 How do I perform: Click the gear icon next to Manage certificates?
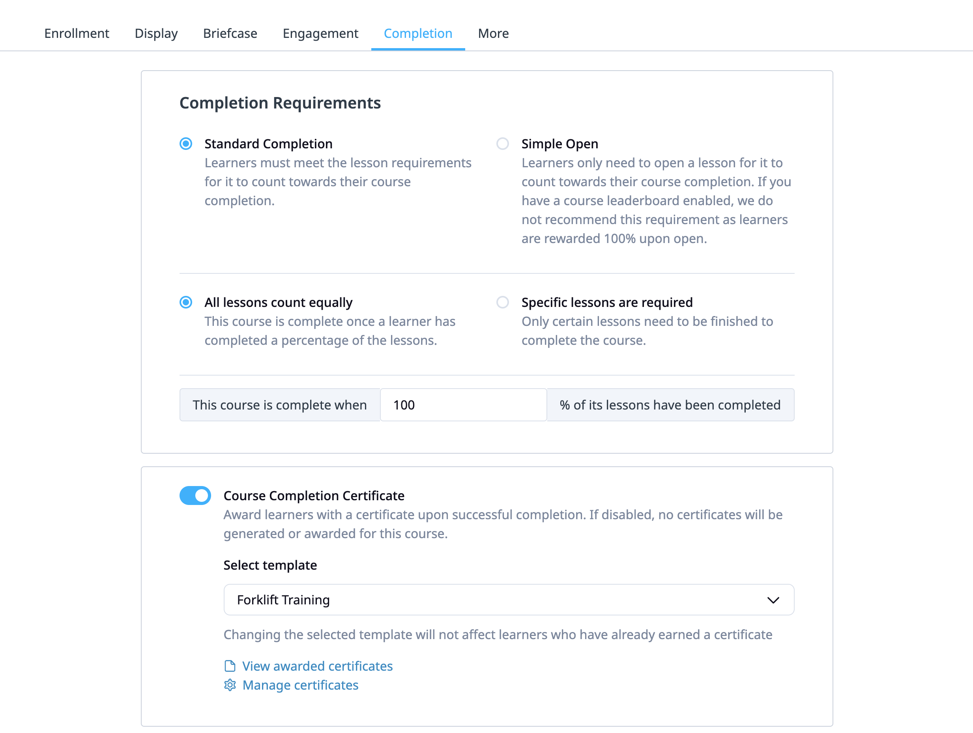pos(230,685)
